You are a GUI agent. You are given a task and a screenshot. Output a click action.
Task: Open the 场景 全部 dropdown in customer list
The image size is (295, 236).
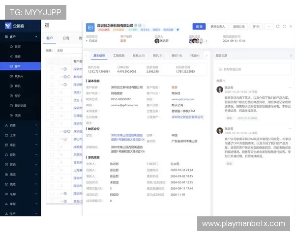click(69, 51)
